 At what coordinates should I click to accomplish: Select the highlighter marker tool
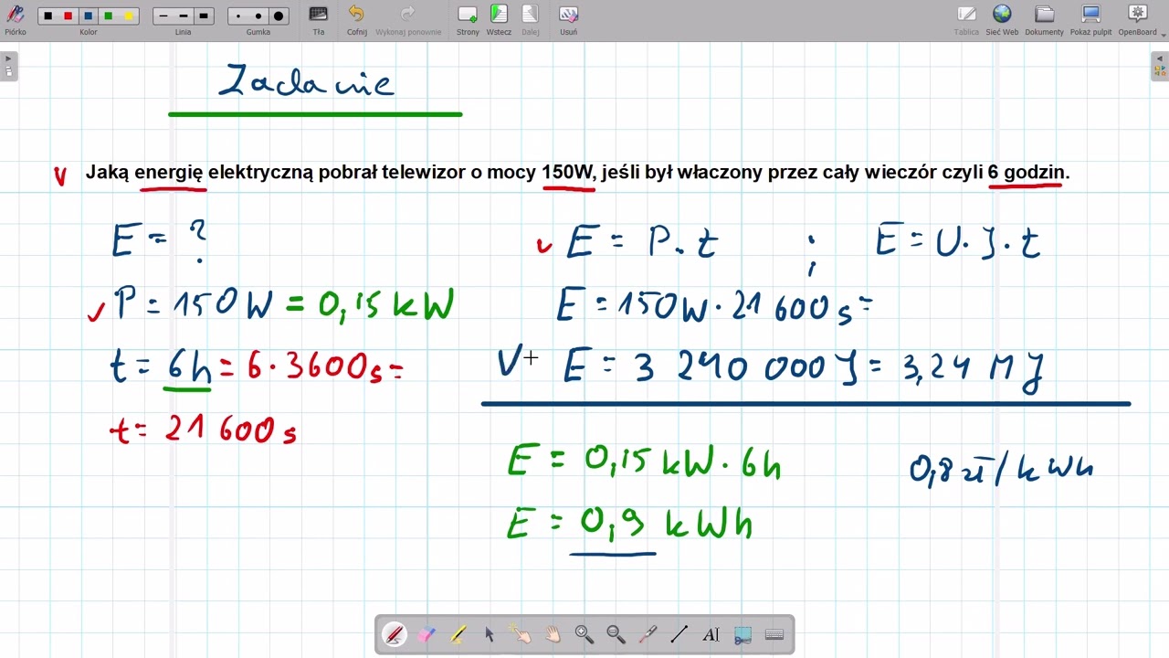[458, 634]
